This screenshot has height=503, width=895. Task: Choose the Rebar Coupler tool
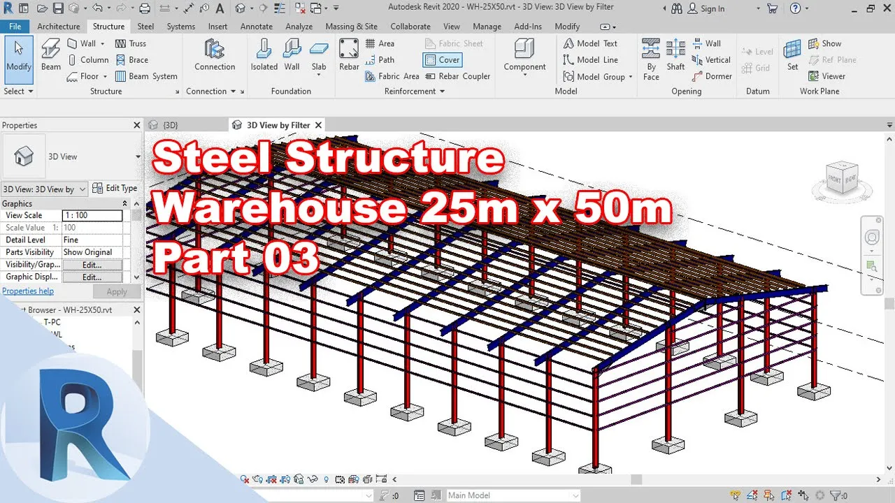pyautogui.click(x=457, y=76)
